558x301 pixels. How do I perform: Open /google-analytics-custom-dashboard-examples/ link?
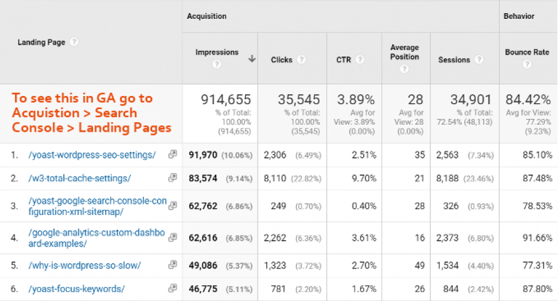(97, 238)
